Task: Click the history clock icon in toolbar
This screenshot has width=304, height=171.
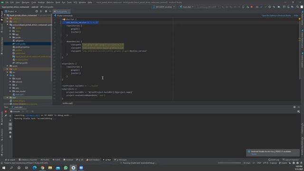Action: 269,7
